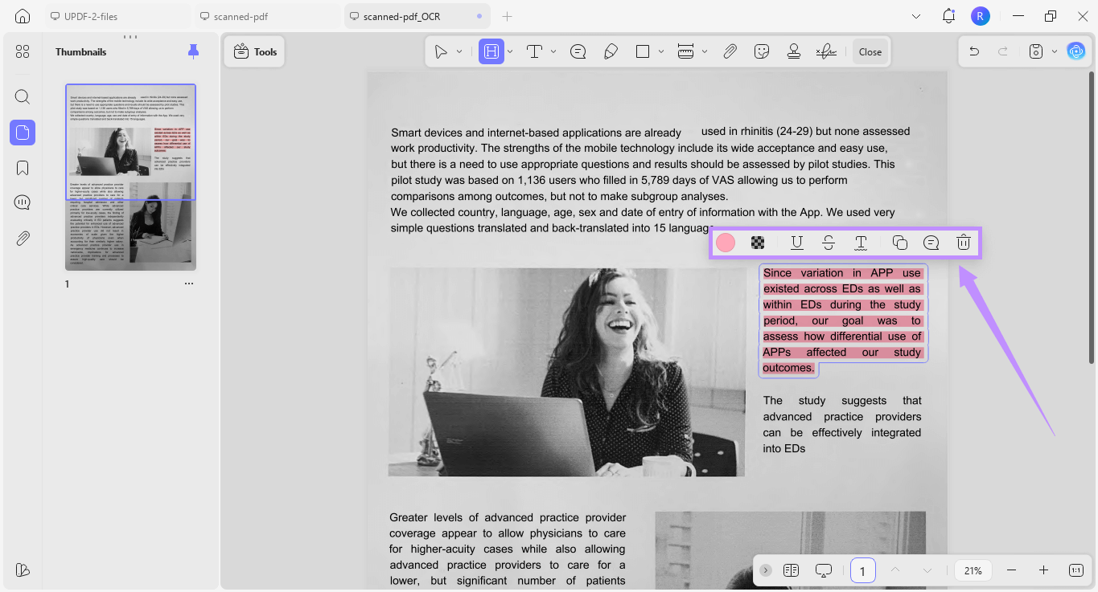Expand the Shape tool dropdown
1098x592 pixels.
coord(661,51)
